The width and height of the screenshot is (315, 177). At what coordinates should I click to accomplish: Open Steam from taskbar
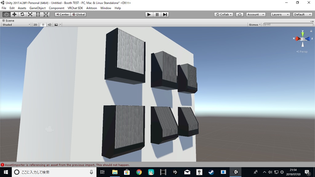point(211,172)
